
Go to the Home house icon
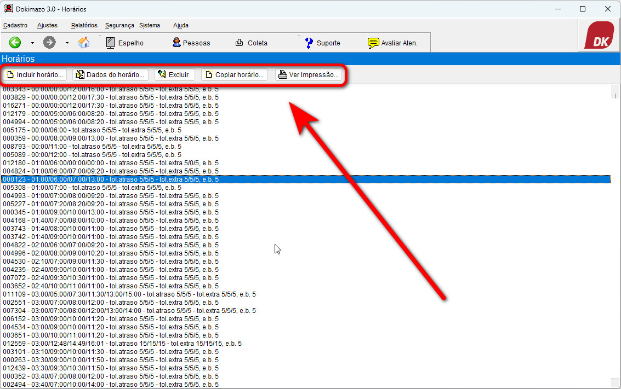[x=84, y=43]
